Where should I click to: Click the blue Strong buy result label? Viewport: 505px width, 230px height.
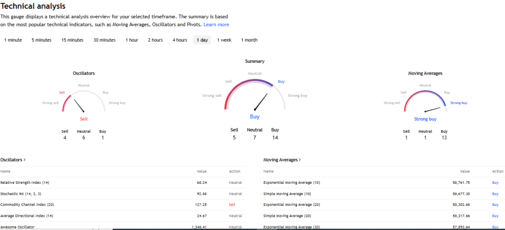tap(425, 119)
